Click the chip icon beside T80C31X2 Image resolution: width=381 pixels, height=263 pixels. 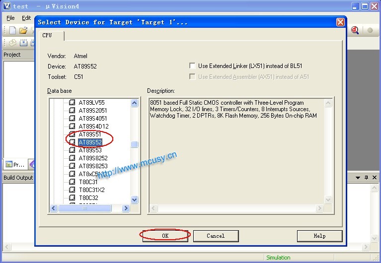coord(72,190)
